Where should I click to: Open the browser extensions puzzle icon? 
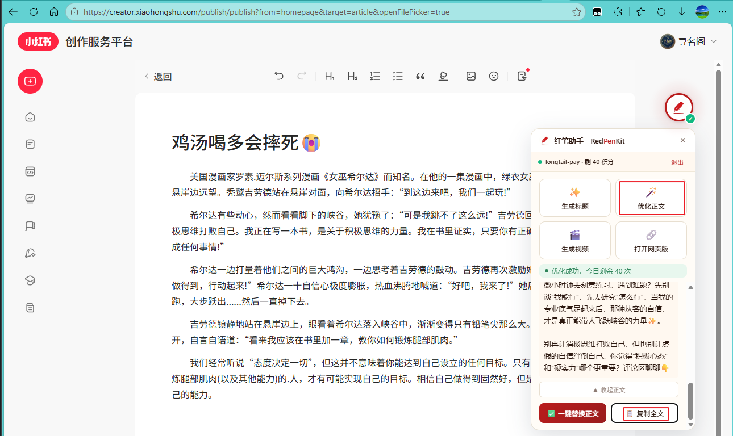619,12
